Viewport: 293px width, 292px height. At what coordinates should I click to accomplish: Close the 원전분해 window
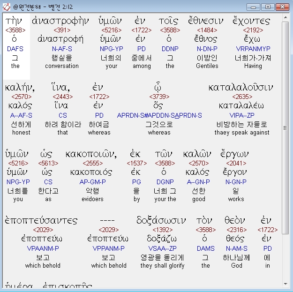(282, 7)
